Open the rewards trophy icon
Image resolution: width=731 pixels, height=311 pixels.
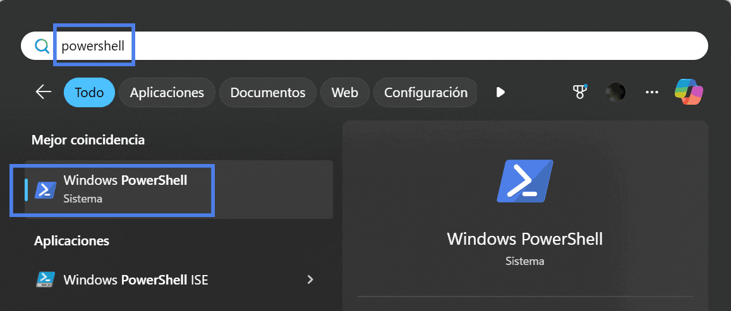[x=579, y=91]
